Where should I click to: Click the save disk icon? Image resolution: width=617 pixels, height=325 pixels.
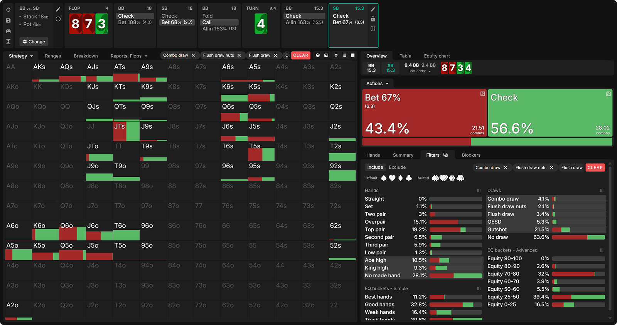(x=8, y=20)
